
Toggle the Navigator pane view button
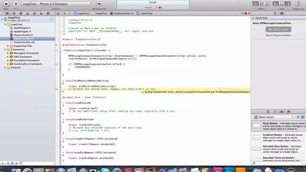tap(275, 4)
